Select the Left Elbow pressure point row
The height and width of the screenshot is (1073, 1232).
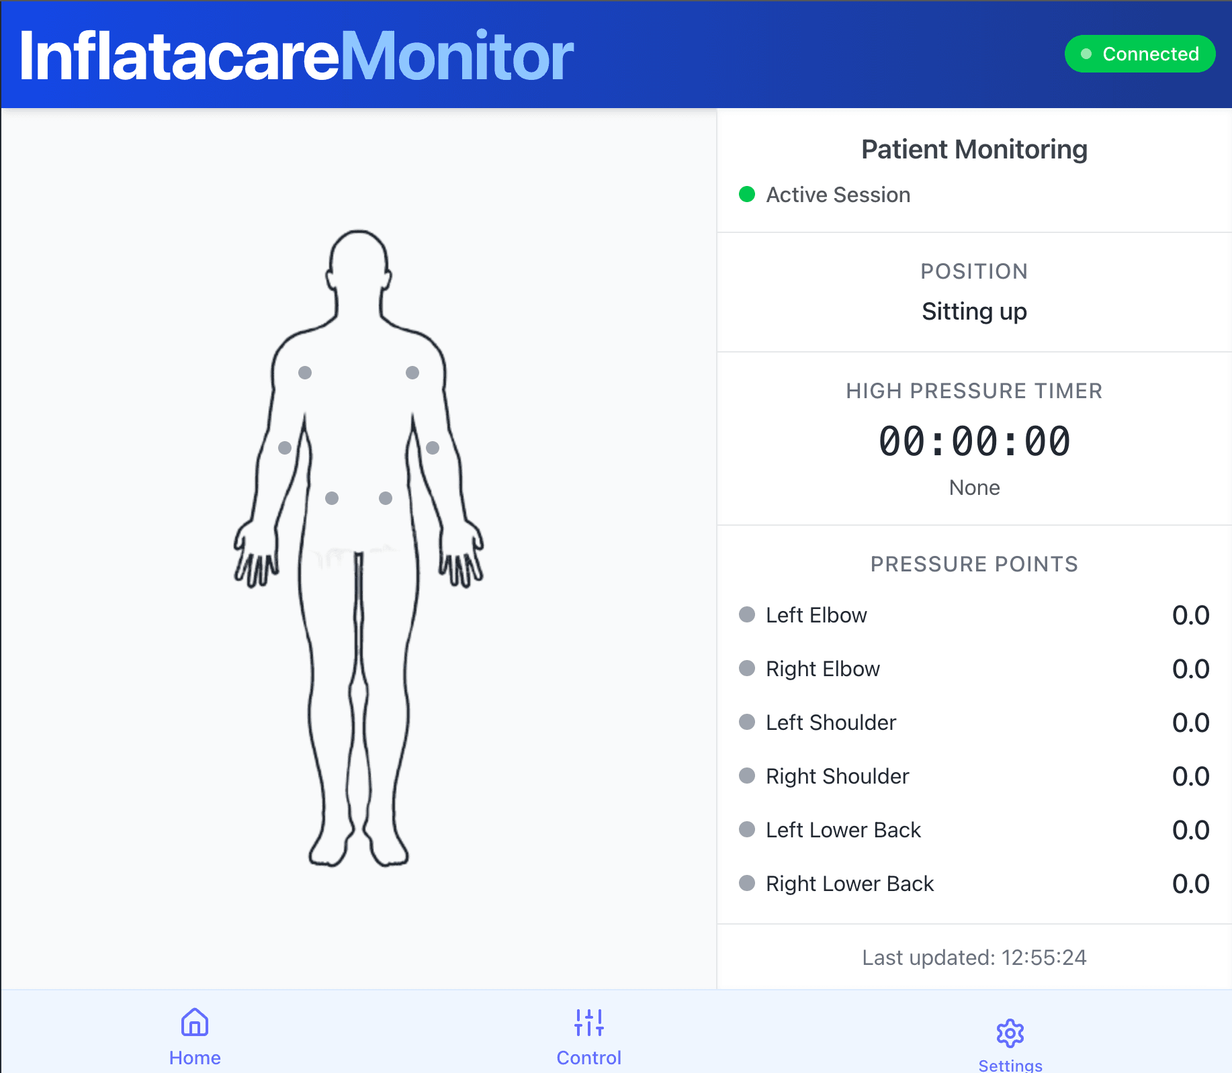[x=816, y=615]
